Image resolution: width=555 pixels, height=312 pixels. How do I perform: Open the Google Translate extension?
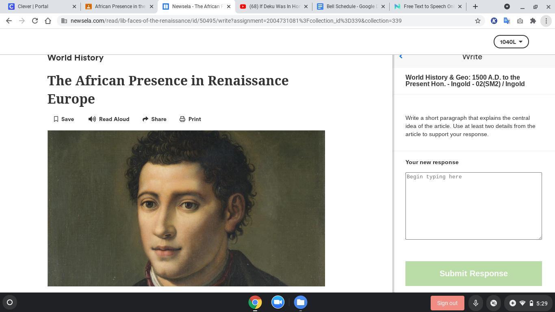(507, 21)
